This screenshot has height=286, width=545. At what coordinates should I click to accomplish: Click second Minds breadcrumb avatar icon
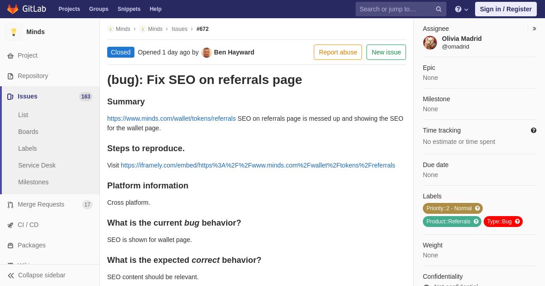coord(143,29)
